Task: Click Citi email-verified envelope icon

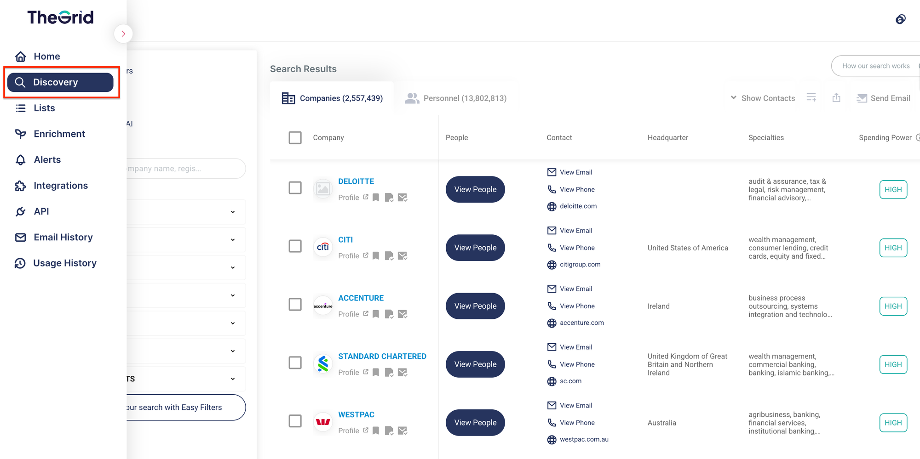Action: point(402,256)
